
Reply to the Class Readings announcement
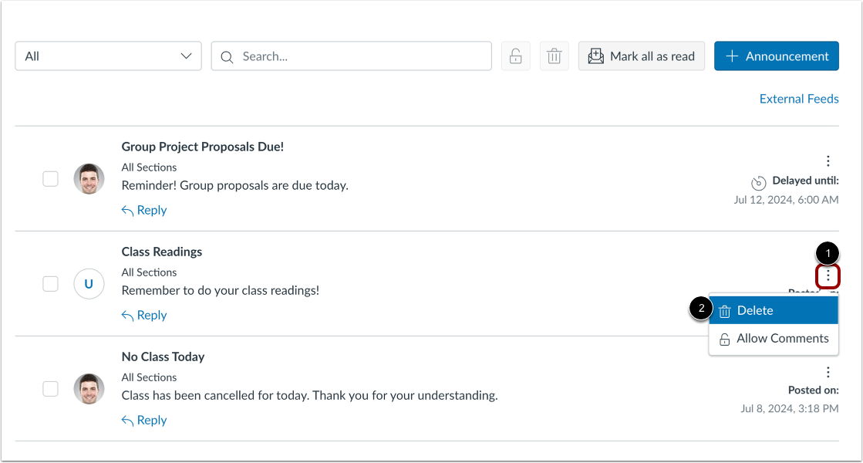click(x=144, y=315)
